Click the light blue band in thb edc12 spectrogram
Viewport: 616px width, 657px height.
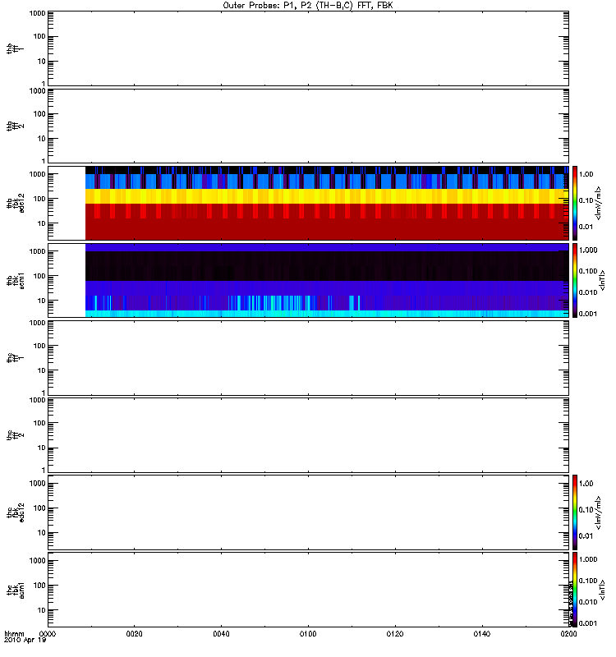(327, 181)
